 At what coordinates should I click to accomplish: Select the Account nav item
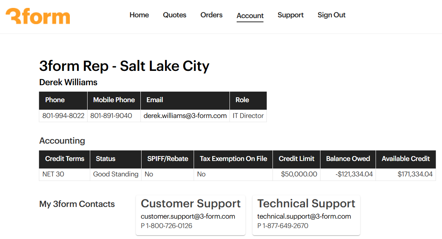(250, 15)
